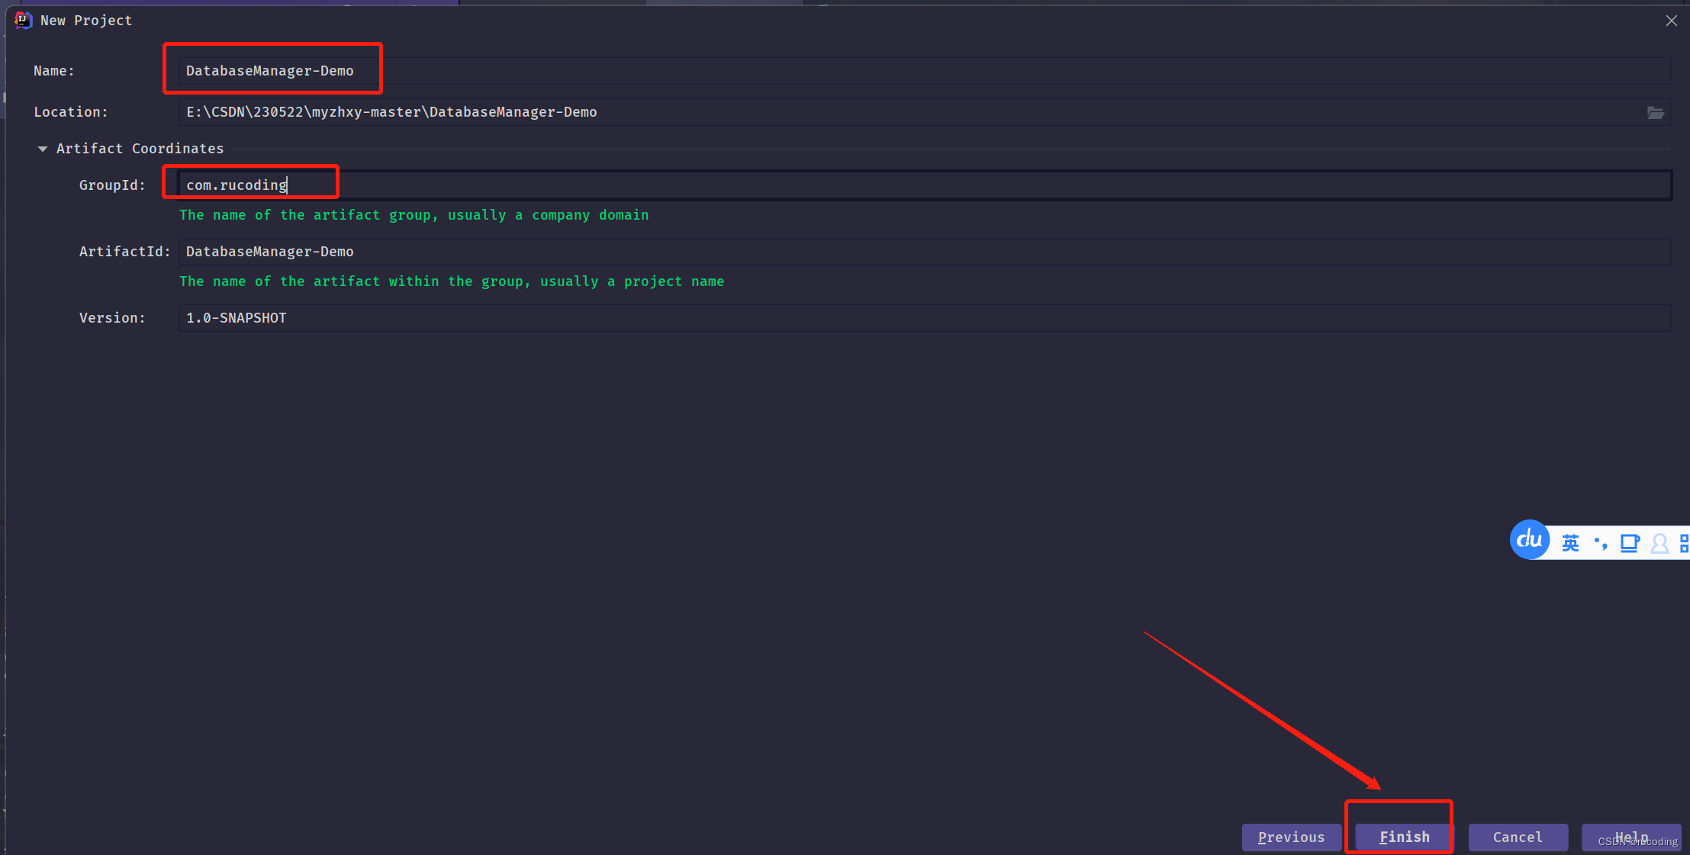Click the punctuation mode icon in IME bar

(x=1601, y=543)
